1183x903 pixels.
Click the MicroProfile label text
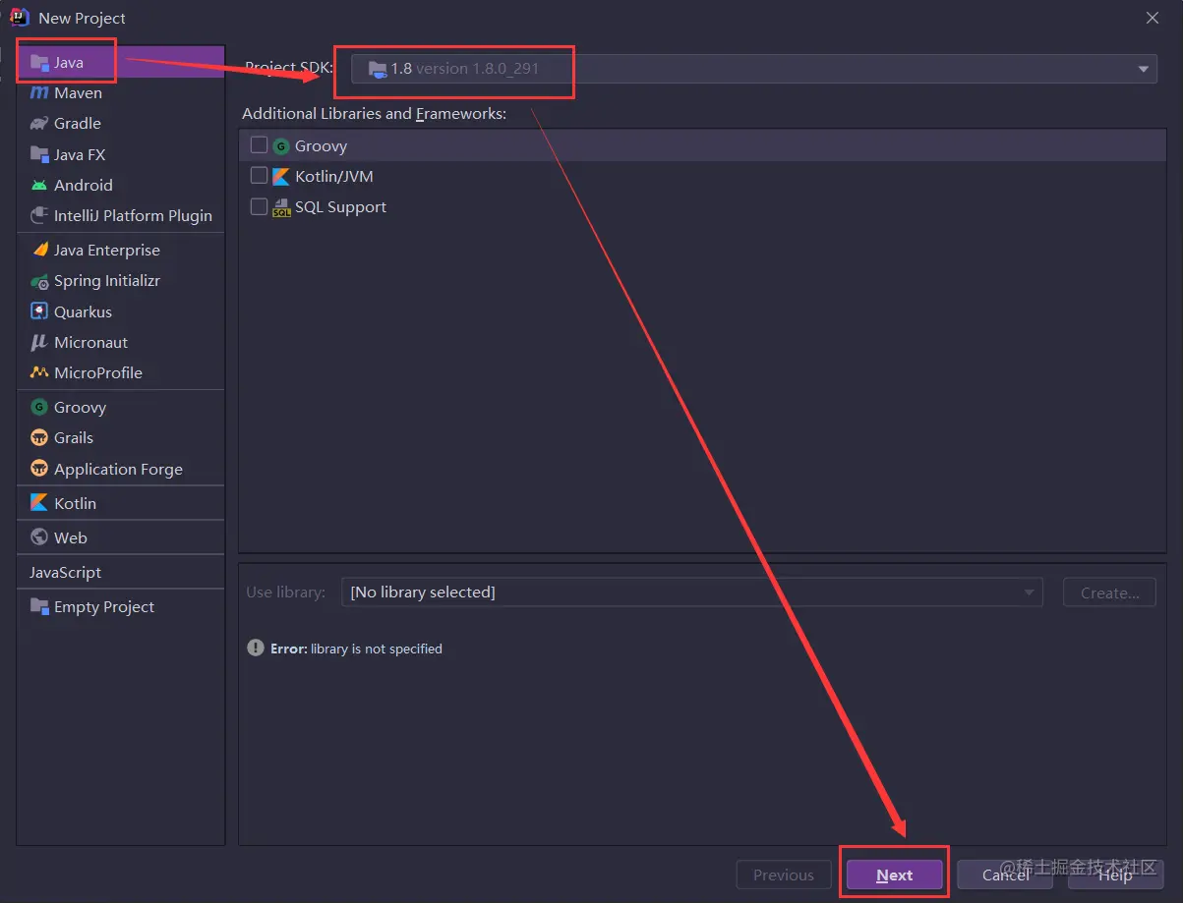[98, 372]
